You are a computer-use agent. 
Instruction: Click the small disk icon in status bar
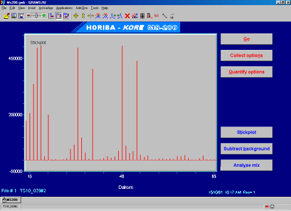tap(272, 206)
